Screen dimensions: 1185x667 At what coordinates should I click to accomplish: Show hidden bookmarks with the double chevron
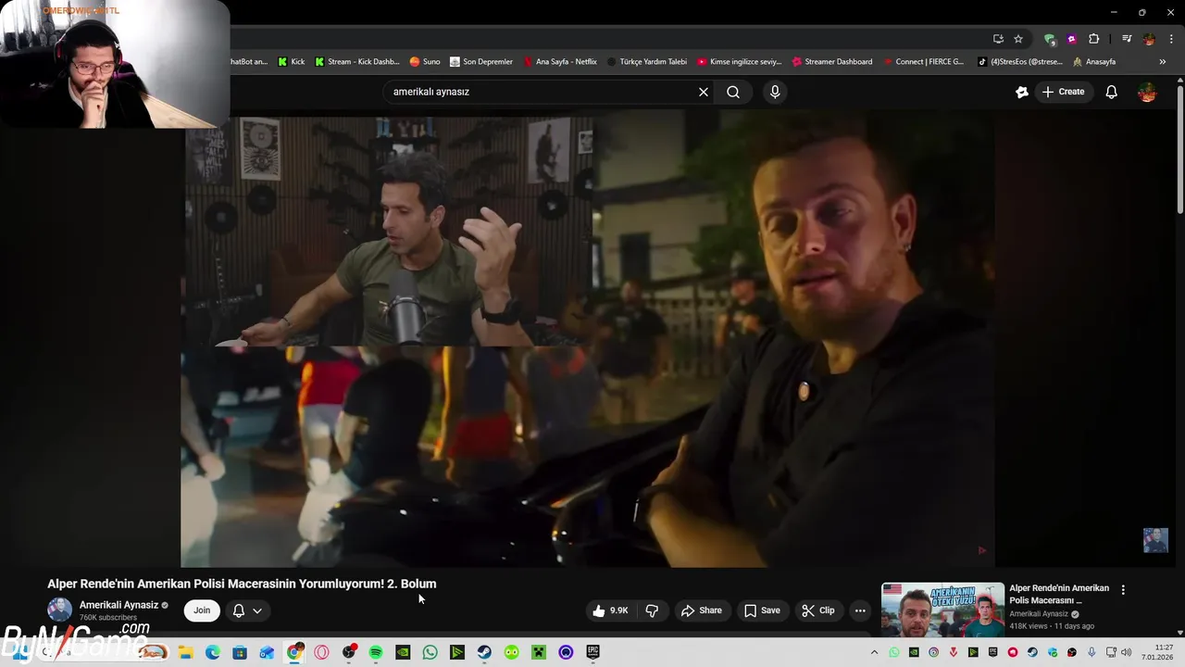1162,62
